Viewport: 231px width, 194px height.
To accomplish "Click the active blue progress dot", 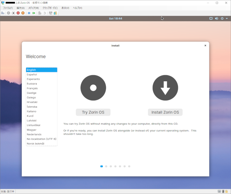I will [101, 166].
